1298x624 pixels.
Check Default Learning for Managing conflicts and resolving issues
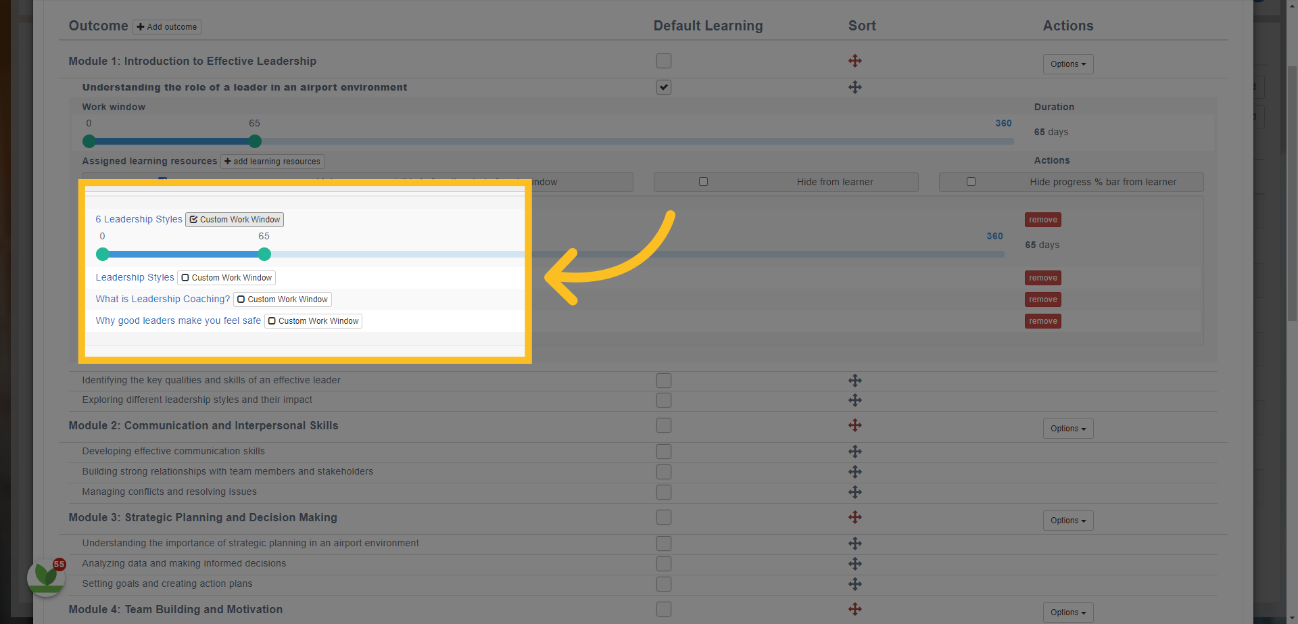[x=664, y=492]
